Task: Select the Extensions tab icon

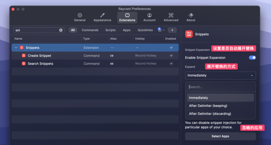Action: point(127,15)
